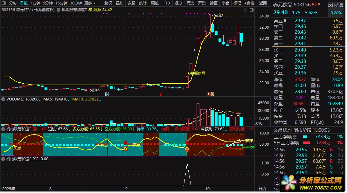Click the 财 marker on the candlestick chart
This screenshot has height=193, width=347.
pyautogui.click(x=107, y=94)
